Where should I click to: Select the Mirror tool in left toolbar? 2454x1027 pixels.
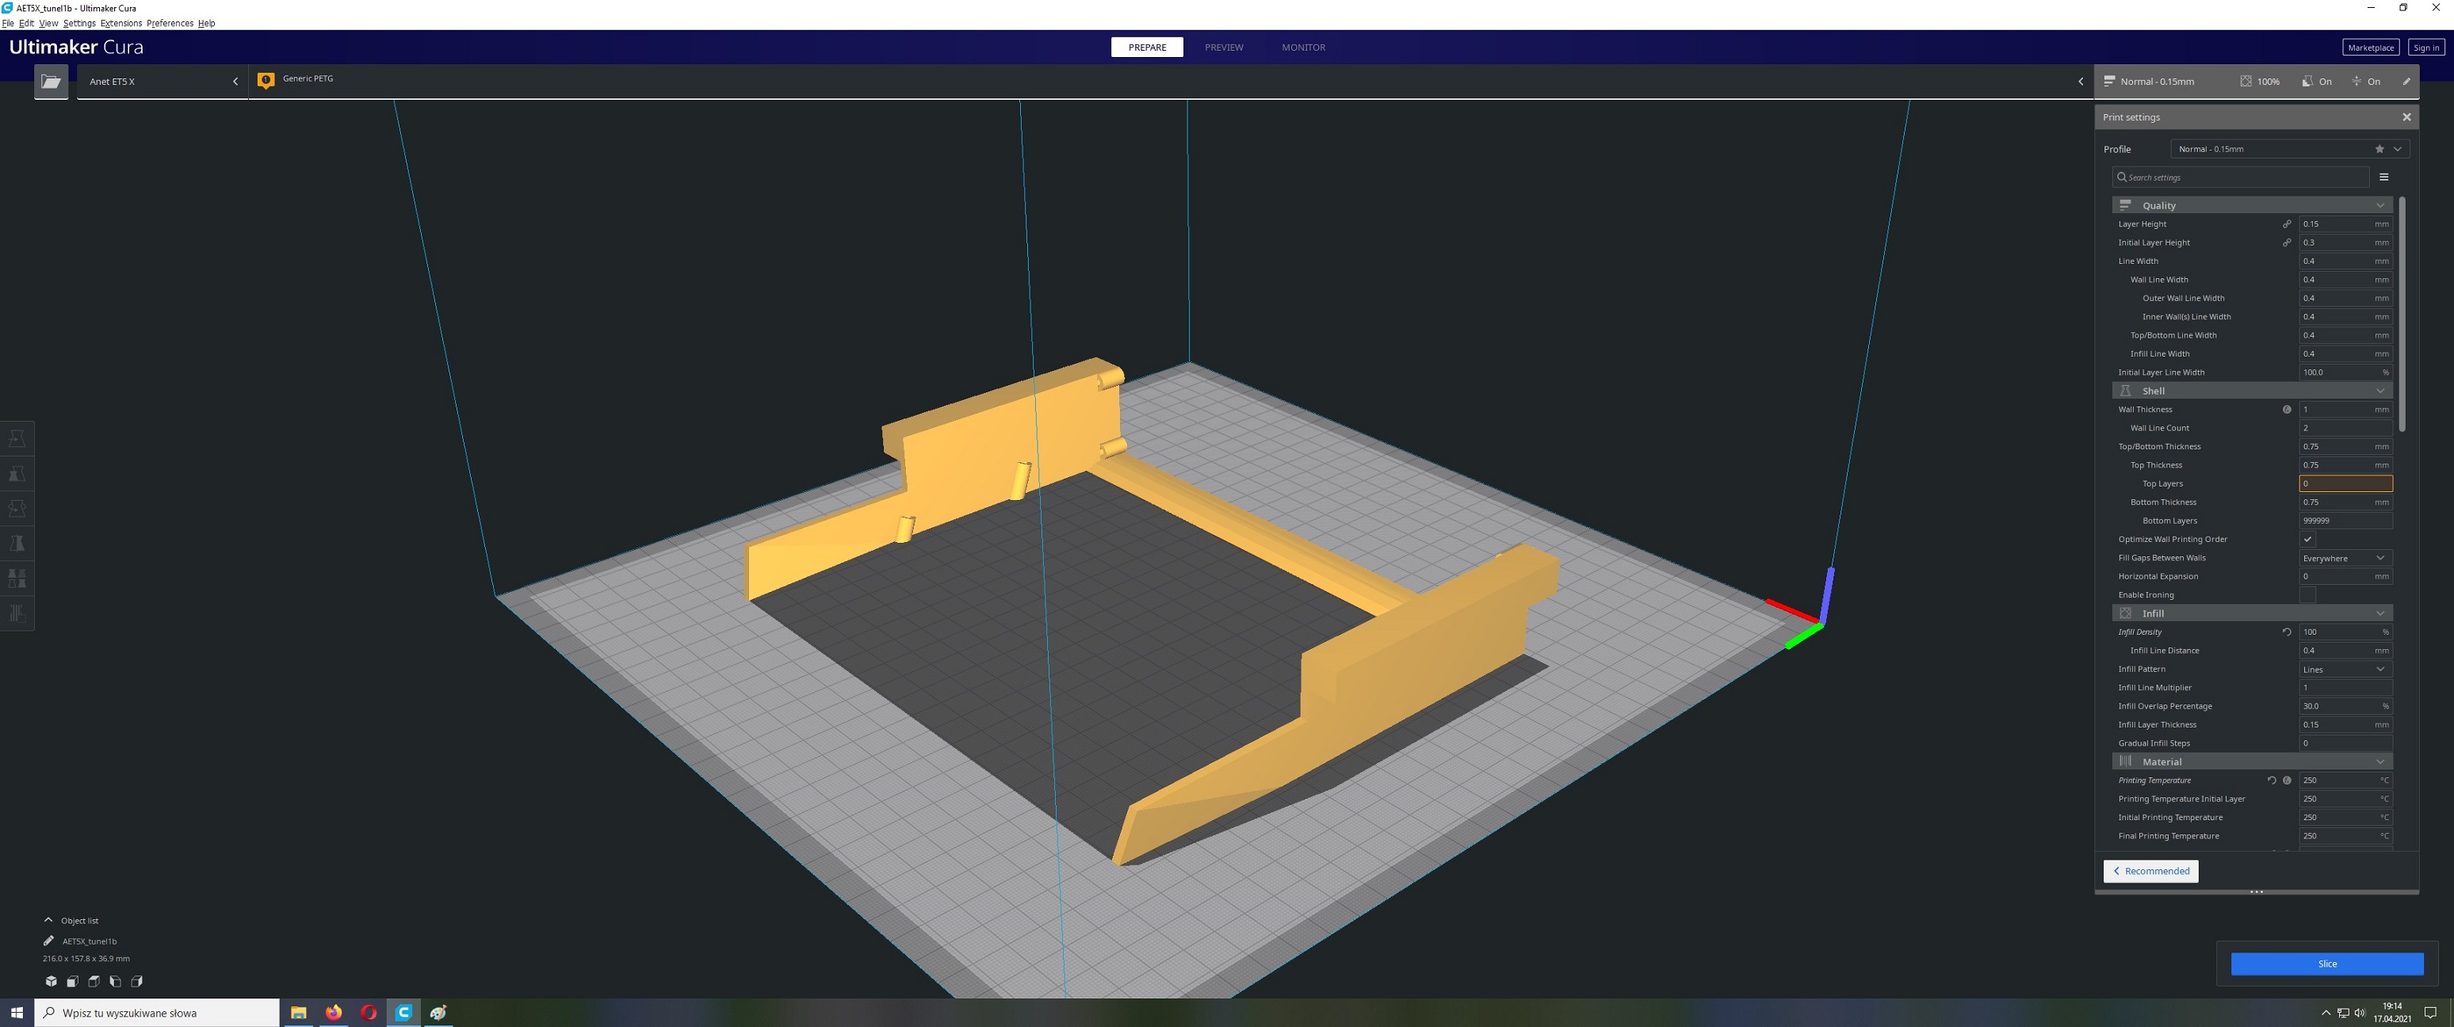17,543
